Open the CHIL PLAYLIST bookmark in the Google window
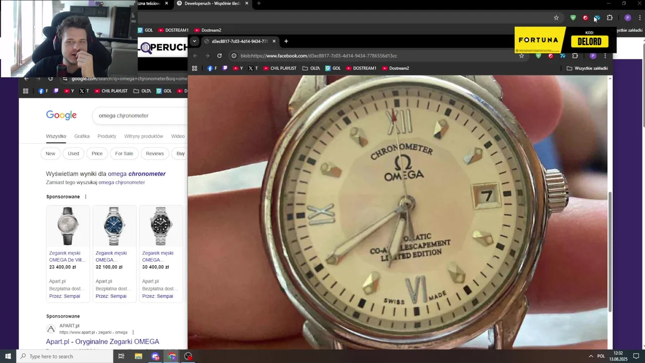The image size is (645, 363). pos(111,91)
